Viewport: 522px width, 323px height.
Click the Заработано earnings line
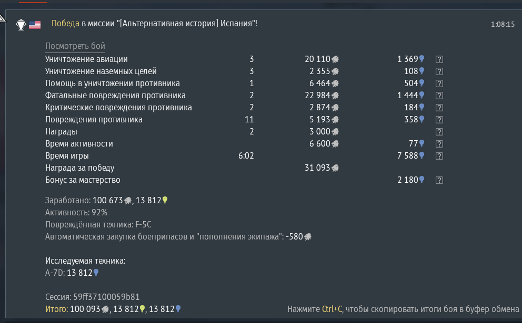click(x=106, y=200)
